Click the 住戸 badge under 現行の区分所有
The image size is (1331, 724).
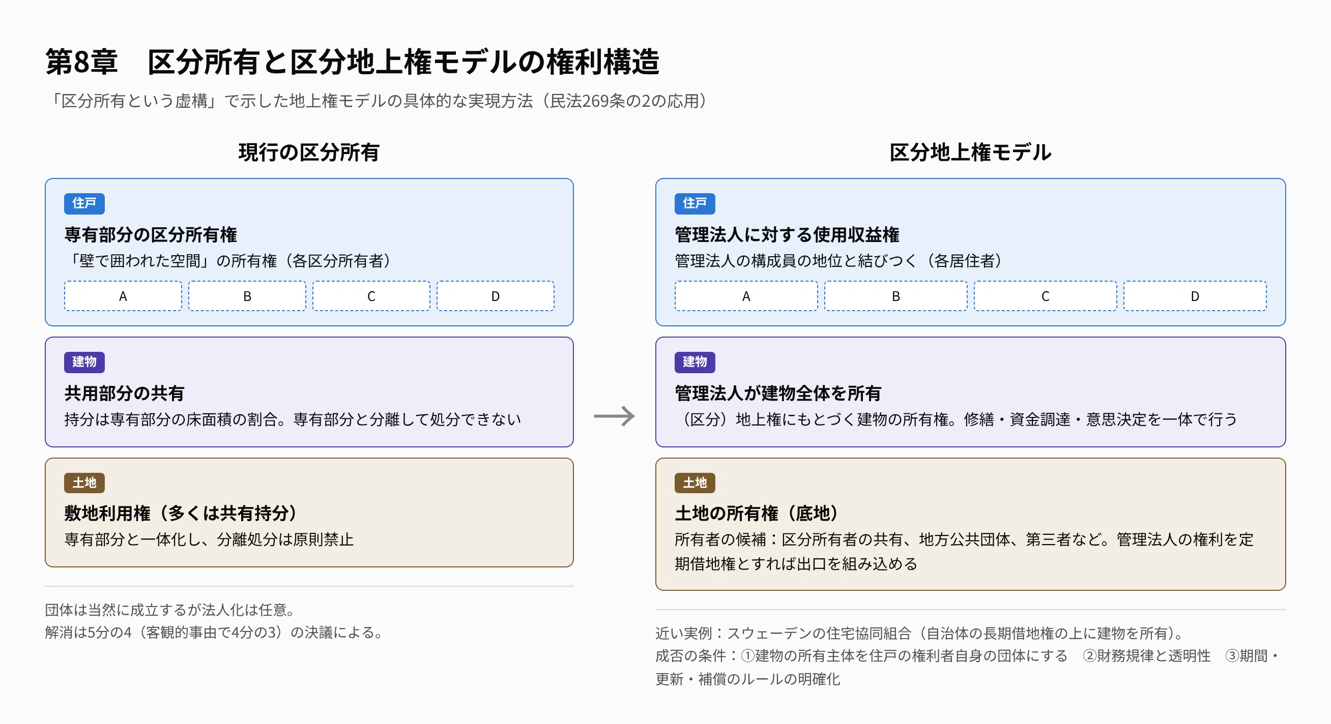84,203
